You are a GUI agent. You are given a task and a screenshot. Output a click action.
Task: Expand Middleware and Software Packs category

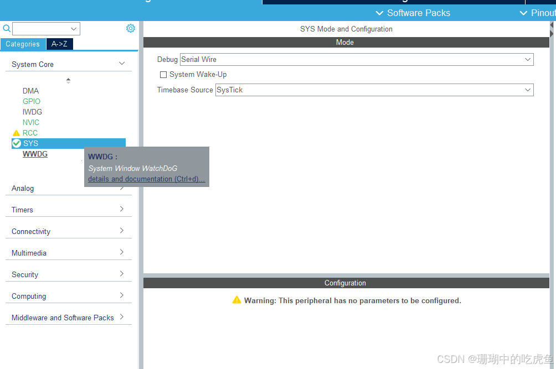(x=69, y=318)
